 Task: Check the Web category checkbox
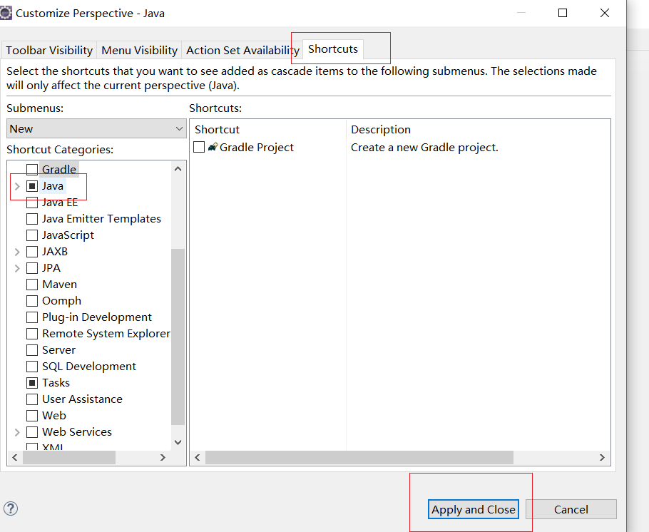coord(32,415)
